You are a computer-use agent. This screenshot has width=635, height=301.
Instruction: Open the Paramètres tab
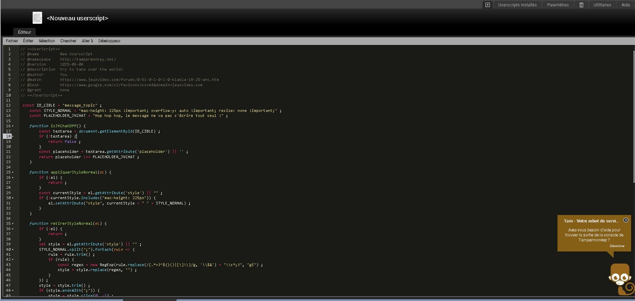pyautogui.click(x=558, y=5)
